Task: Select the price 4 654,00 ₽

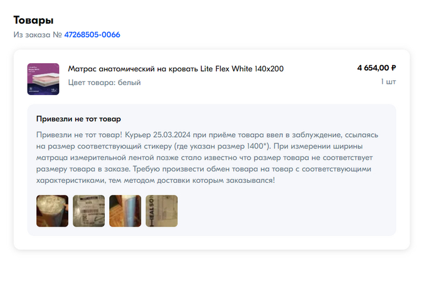Action: pos(376,68)
